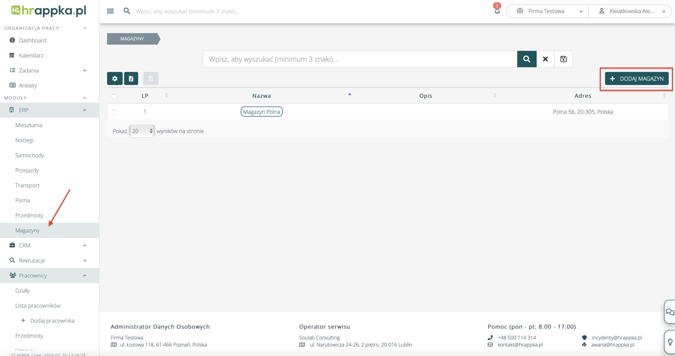Go to Kalendarz in the sidebar

coord(31,55)
